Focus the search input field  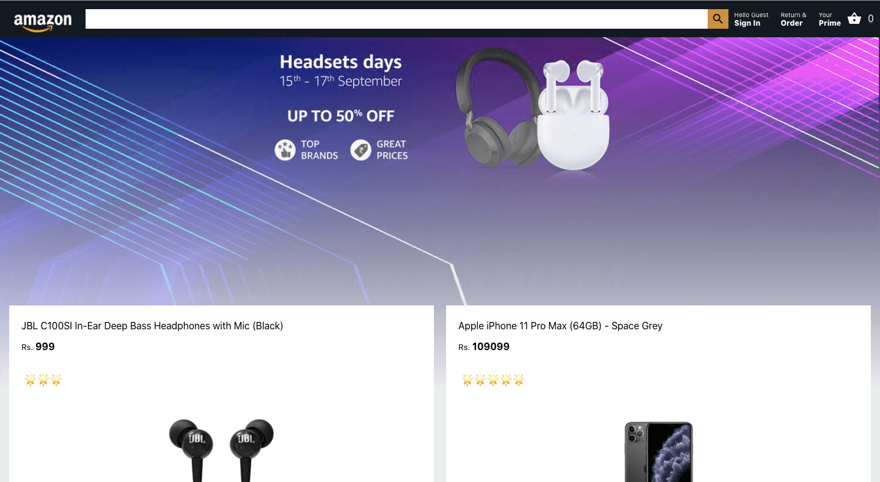pos(397,19)
